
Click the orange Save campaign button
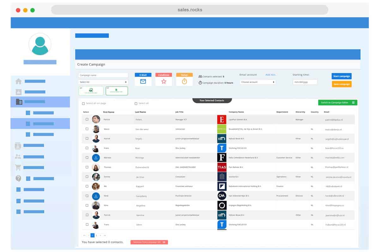(x=341, y=84)
